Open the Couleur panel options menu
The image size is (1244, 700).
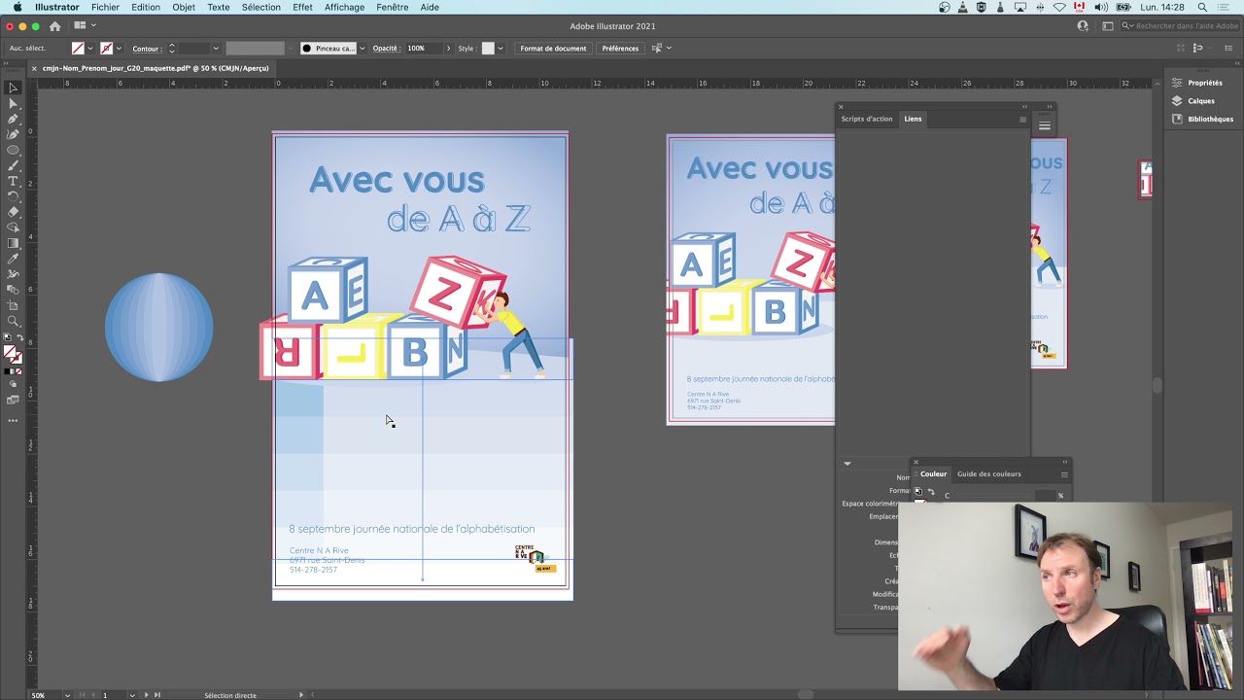1064,474
